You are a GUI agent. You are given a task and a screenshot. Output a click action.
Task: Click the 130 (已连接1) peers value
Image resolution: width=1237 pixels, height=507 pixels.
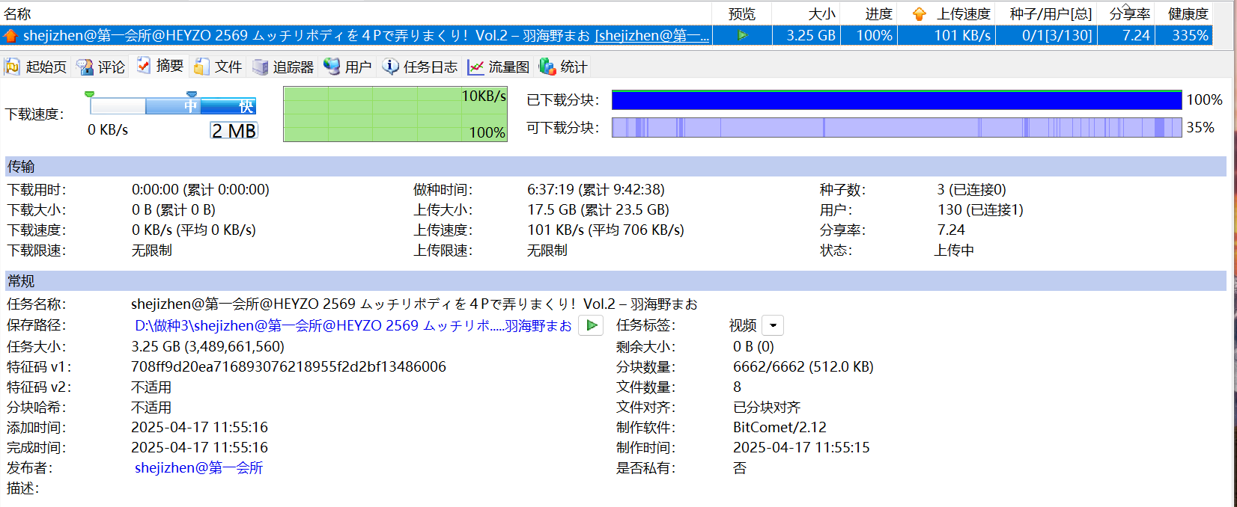pyautogui.click(x=980, y=209)
